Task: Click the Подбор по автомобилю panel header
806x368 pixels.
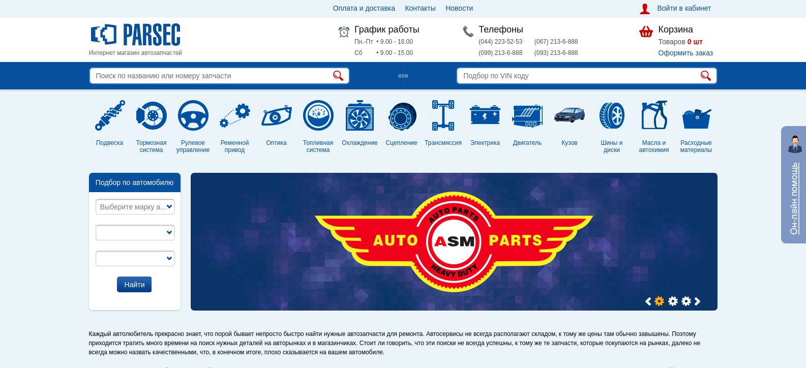Action: click(135, 182)
